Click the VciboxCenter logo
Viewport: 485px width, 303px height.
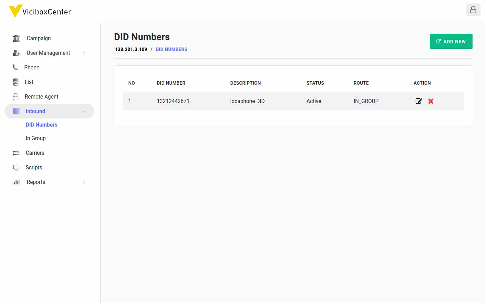(x=40, y=11)
